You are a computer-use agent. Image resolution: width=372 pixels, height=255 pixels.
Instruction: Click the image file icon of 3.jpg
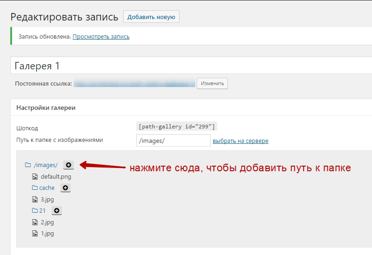35,199
